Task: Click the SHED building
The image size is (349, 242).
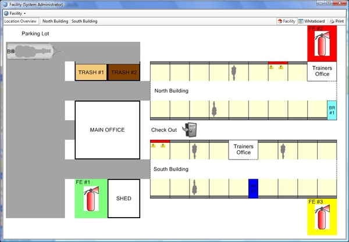Action: (x=123, y=198)
